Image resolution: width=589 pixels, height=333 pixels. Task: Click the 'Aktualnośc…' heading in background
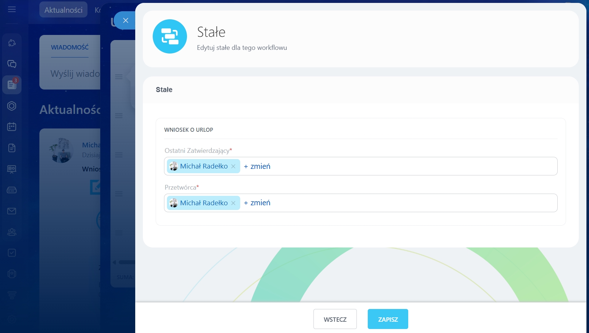click(x=70, y=110)
